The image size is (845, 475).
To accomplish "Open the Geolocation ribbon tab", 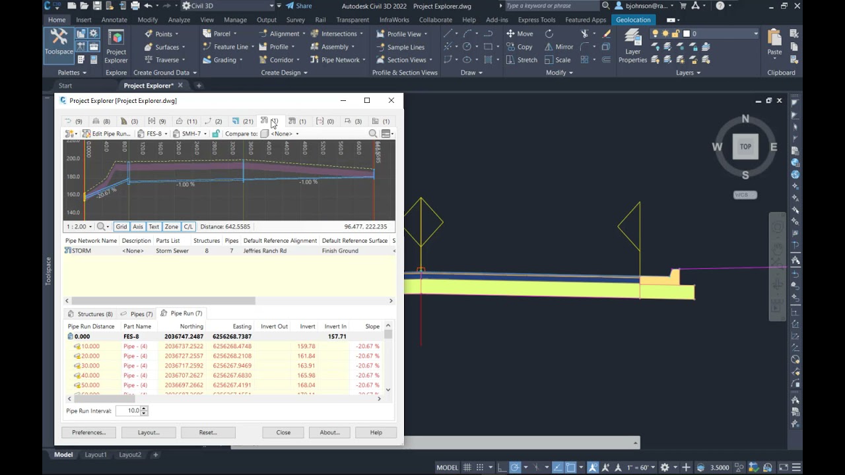I will click(633, 20).
